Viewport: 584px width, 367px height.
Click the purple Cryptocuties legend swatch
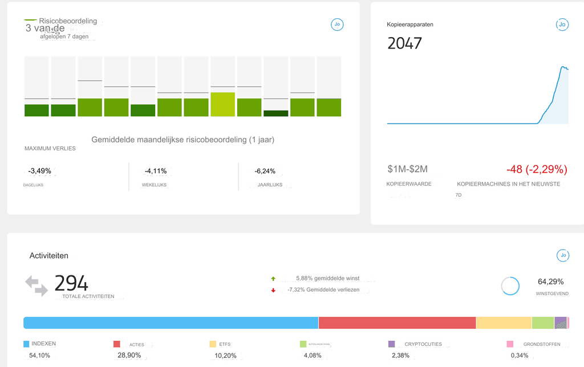[x=391, y=344]
